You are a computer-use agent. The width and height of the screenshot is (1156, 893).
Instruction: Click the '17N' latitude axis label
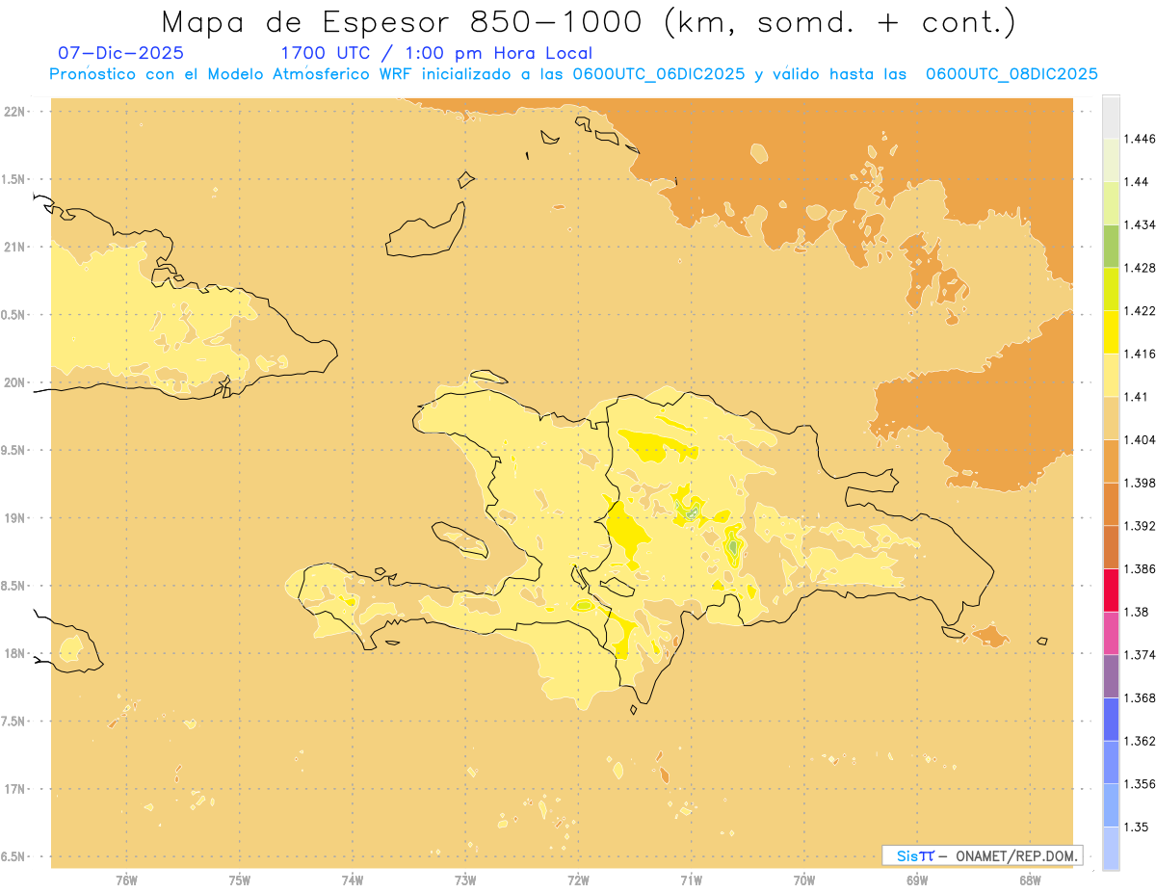[13, 789]
